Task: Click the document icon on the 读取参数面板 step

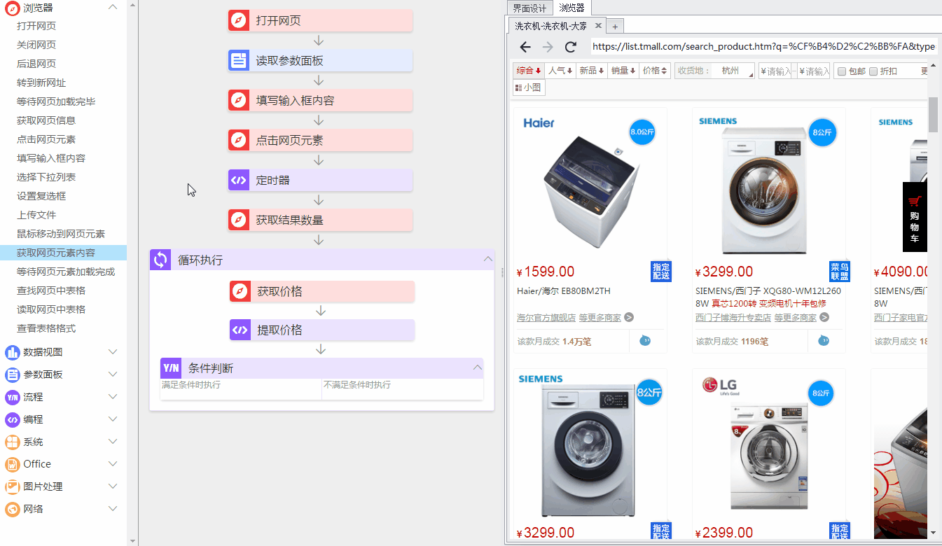Action: [239, 60]
